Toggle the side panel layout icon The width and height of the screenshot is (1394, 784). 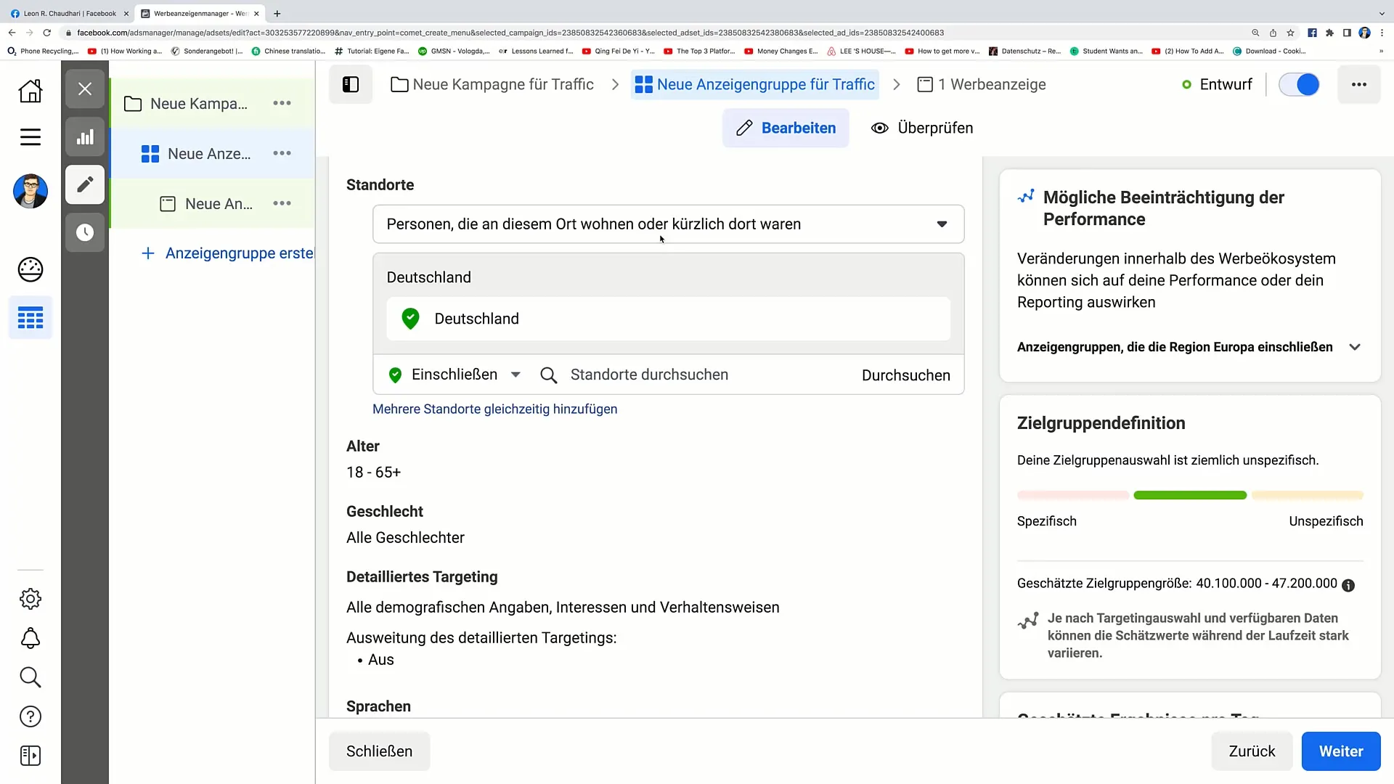click(x=351, y=85)
